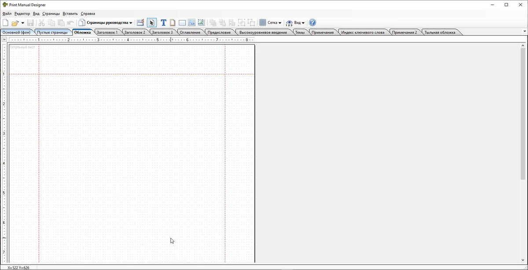Select the pointer selection tool
The image size is (528, 270).
click(152, 22)
